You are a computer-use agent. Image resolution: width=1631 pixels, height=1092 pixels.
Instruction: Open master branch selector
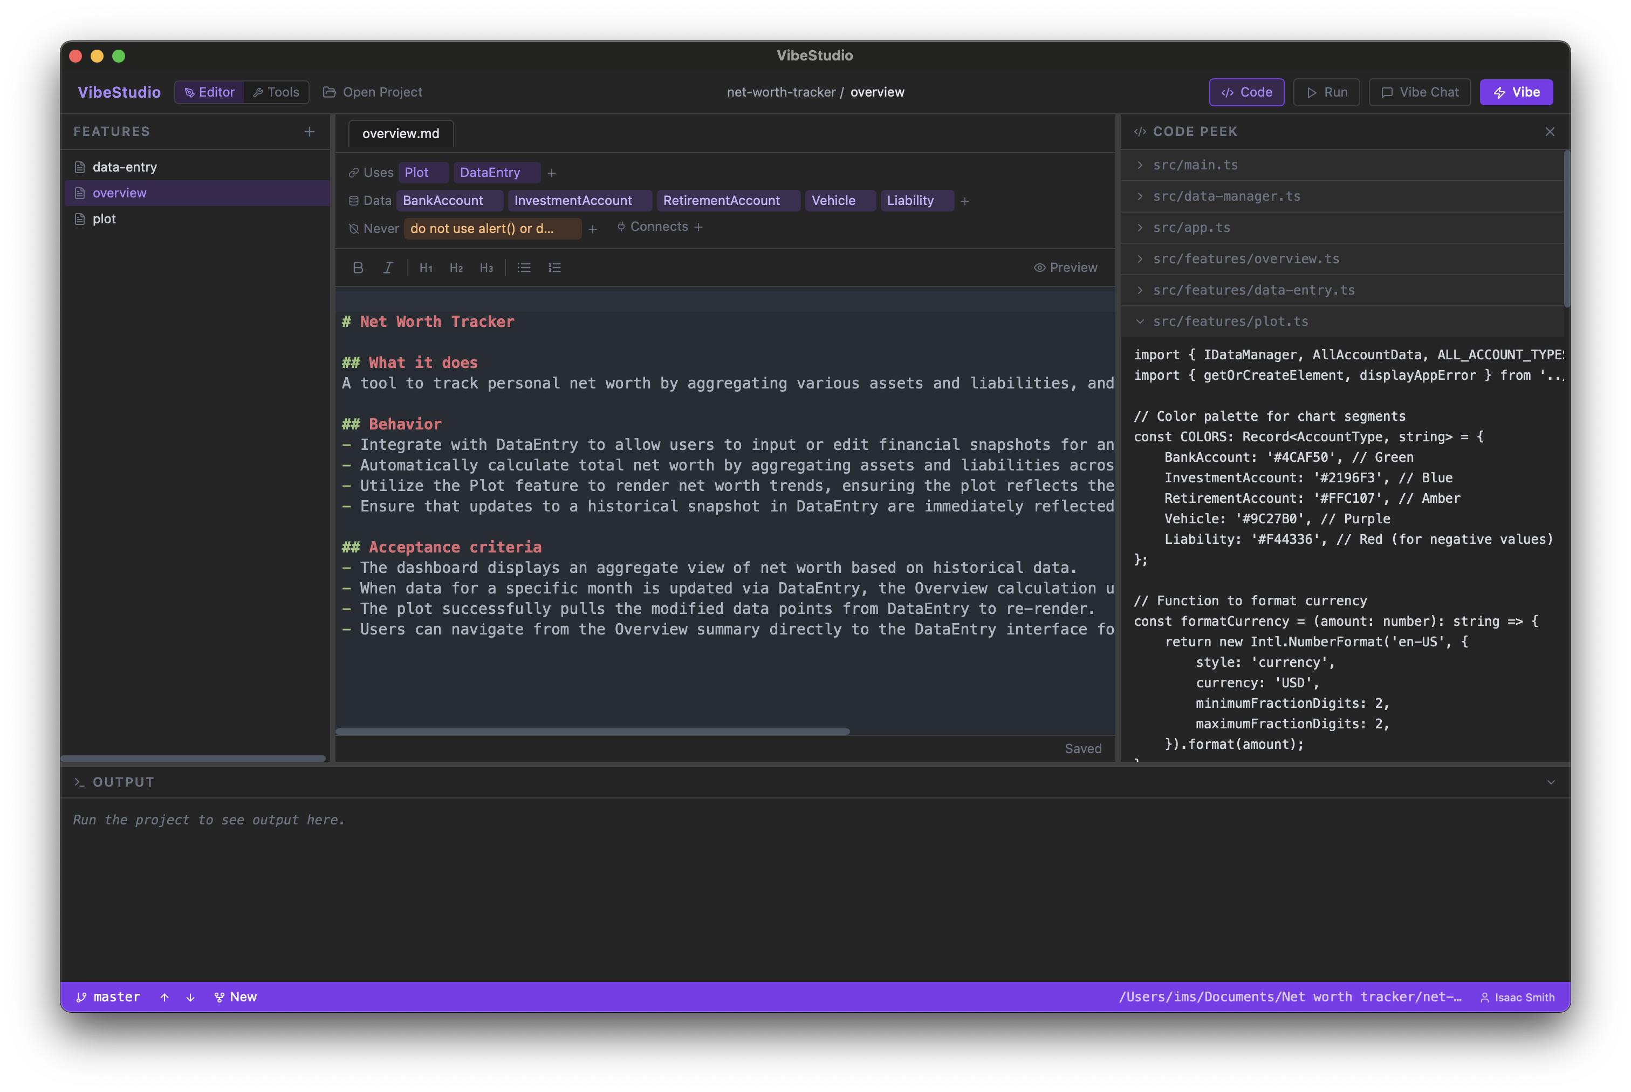coord(108,997)
